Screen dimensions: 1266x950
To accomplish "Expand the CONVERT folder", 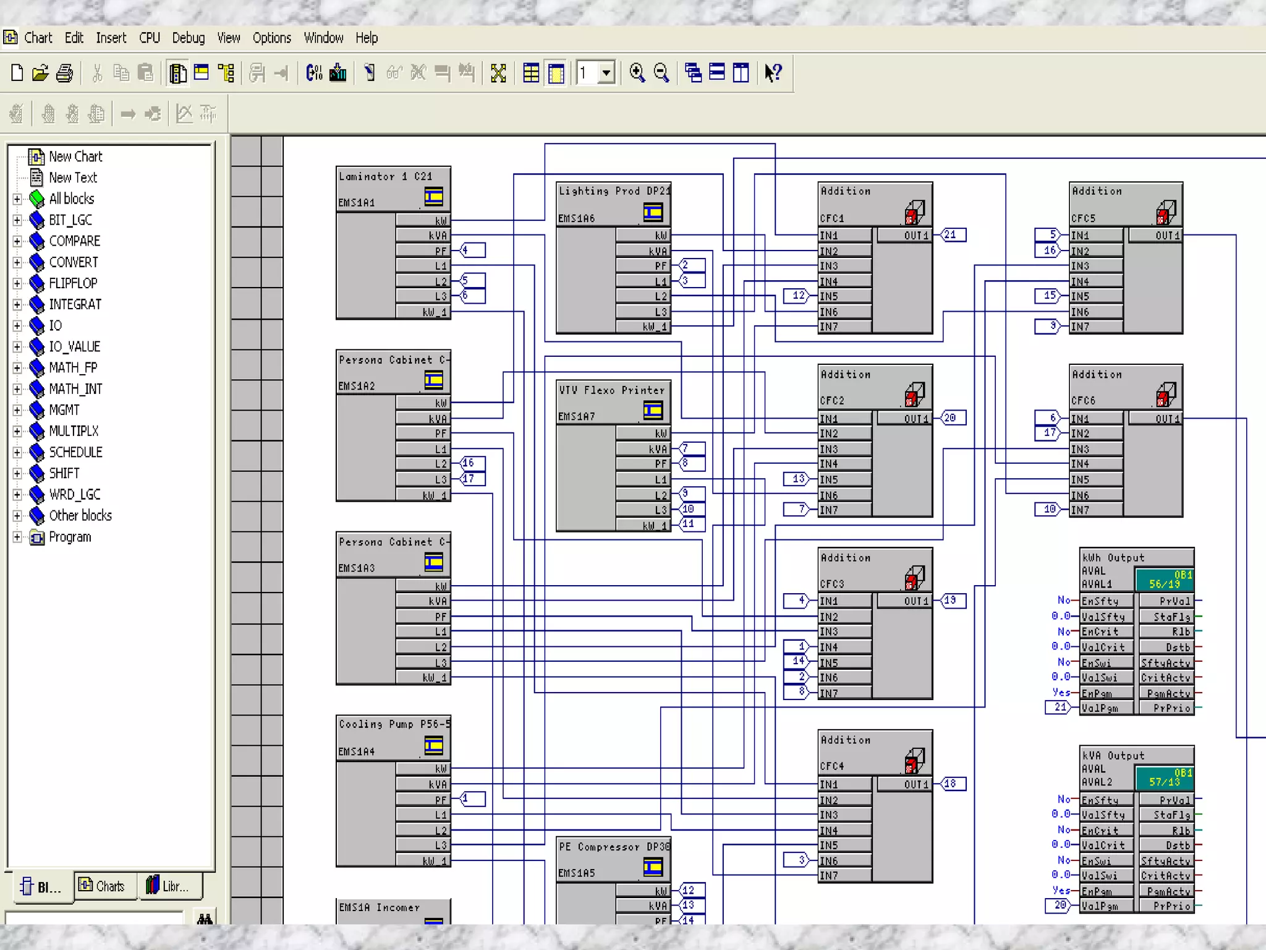I will (x=17, y=262).
